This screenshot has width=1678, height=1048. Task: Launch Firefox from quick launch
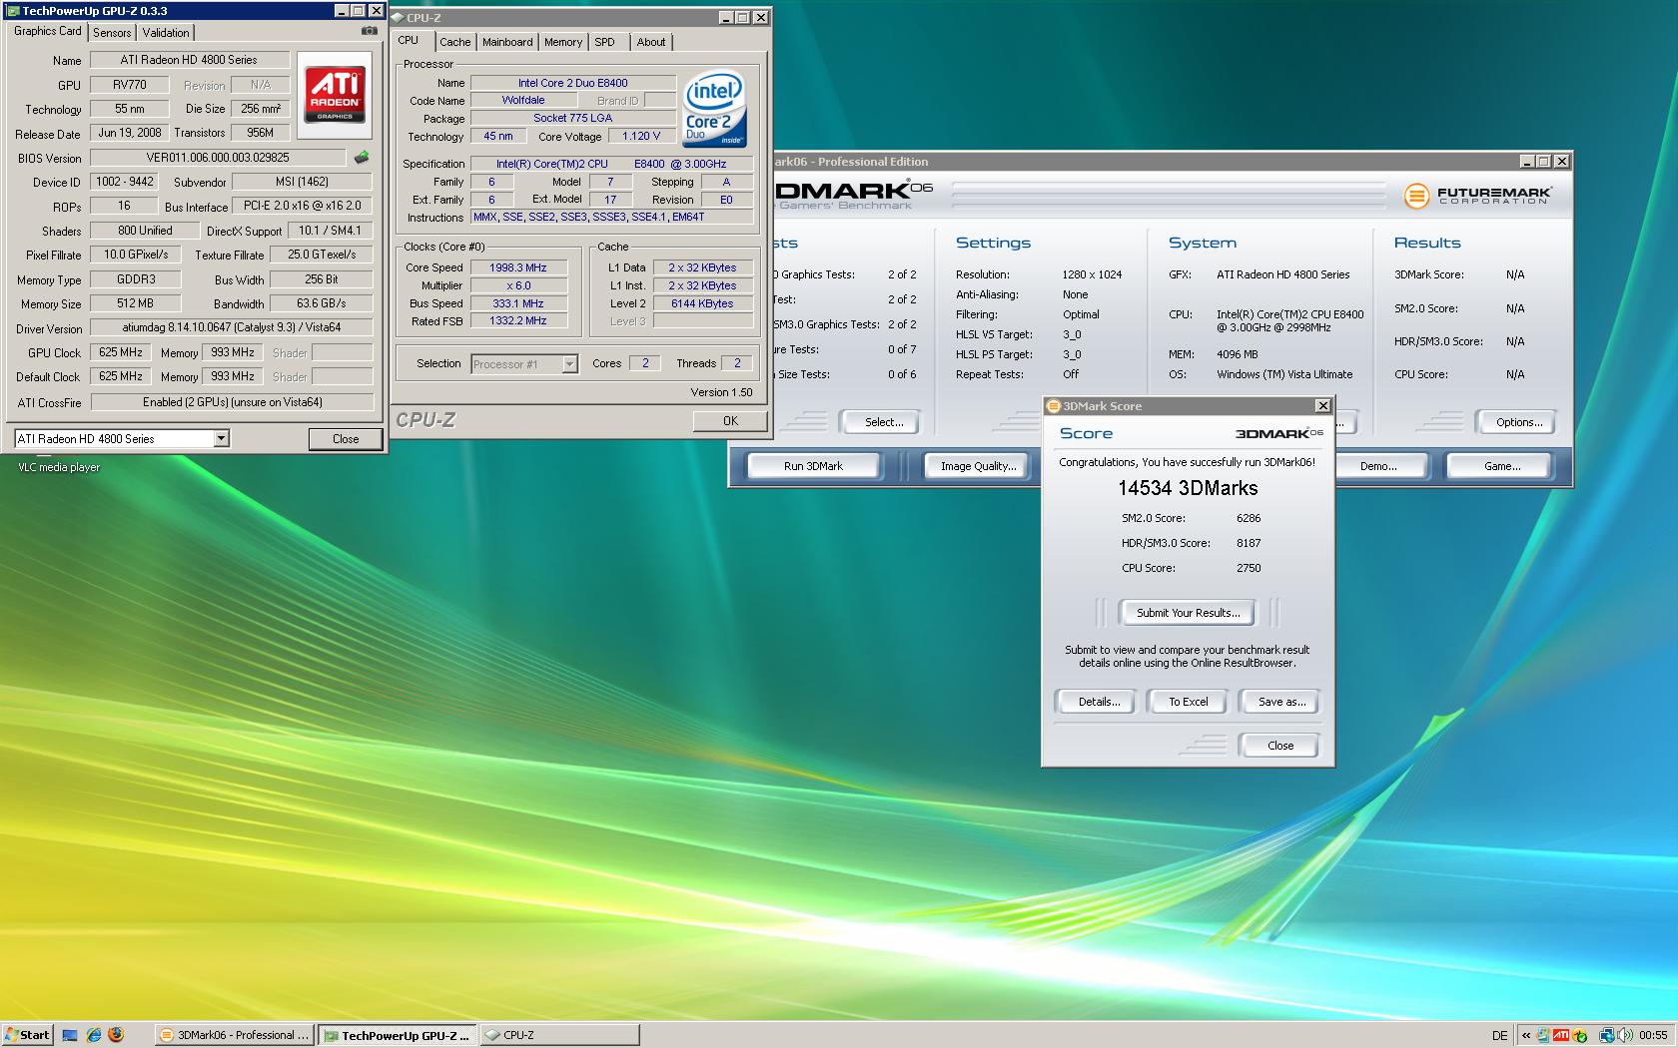pos(116,1035)
